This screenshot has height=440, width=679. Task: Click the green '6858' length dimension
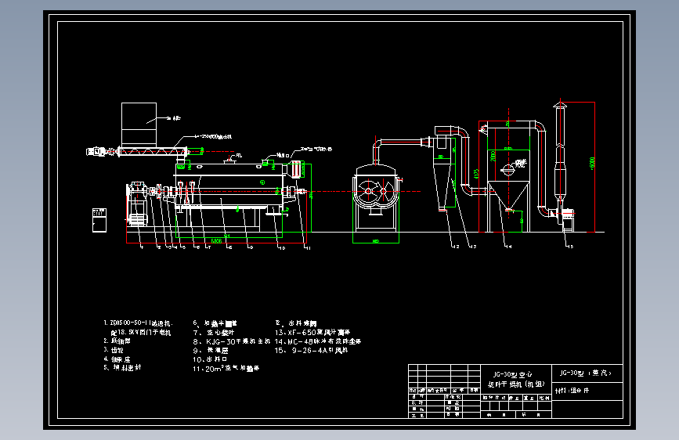pos(216,241)
